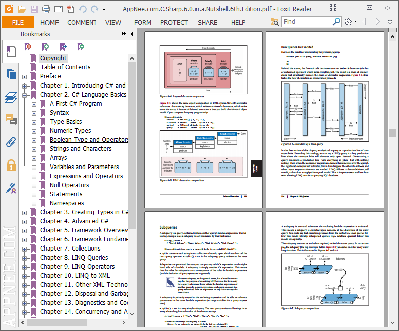Open the Security lock panel

coord(11,165)
